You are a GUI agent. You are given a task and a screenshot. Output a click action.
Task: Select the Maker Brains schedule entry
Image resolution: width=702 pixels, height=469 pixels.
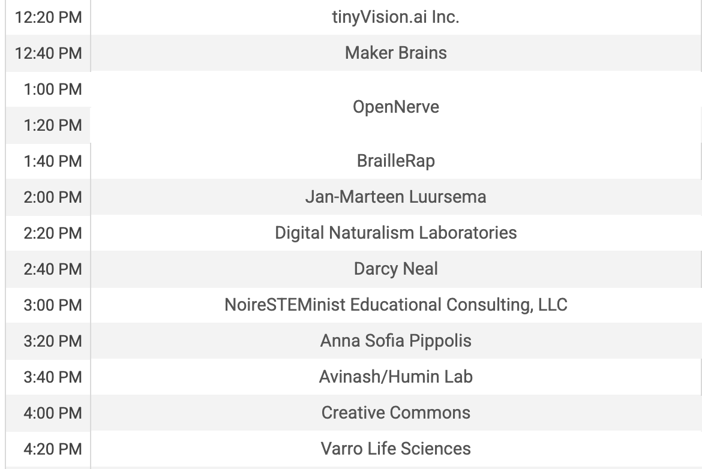click(x=396, y=53)
